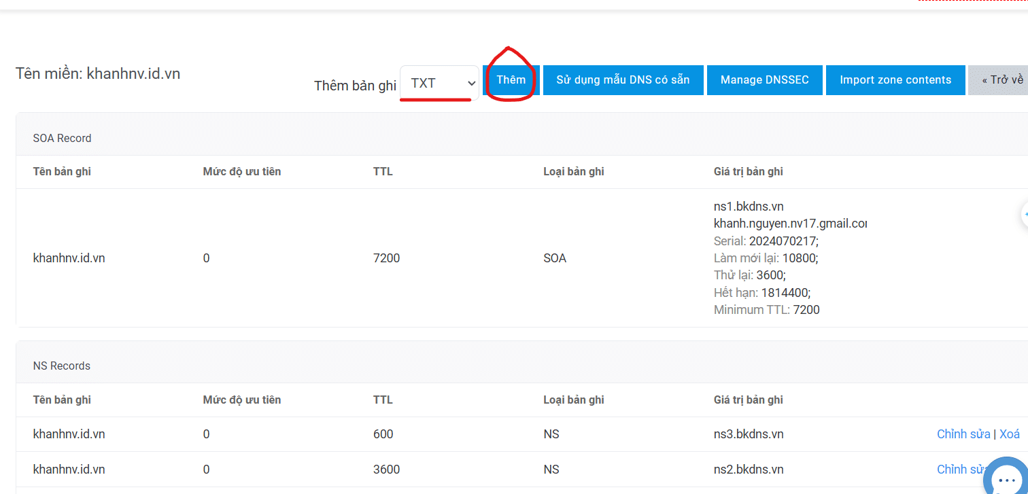Open the record type dropdown showing TXT
Screen dimensions: 1028x494
coord(439,82)
